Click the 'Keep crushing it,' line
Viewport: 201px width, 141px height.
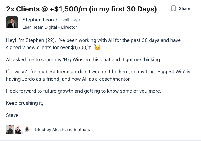25,103
